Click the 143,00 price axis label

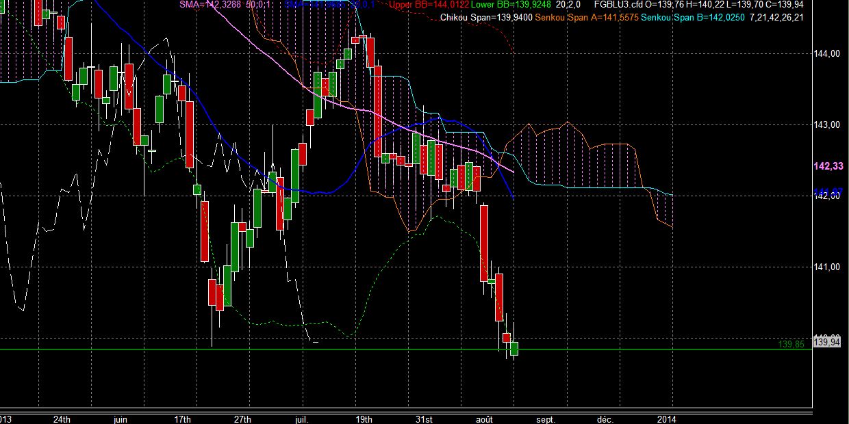(x=826, y=124)
